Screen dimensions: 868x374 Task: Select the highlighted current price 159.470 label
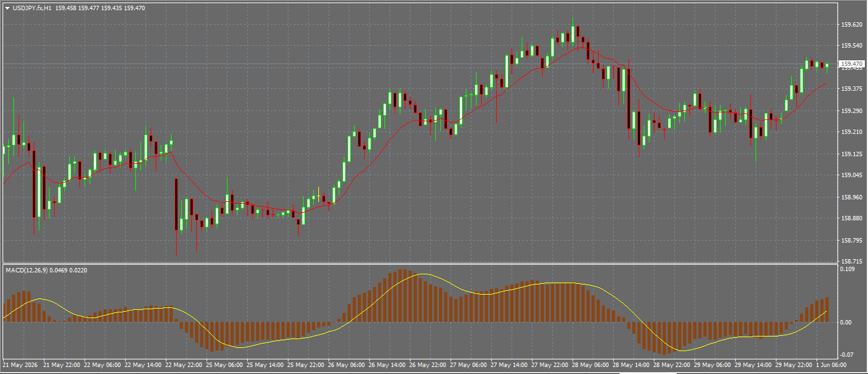(x=852, y=64)
